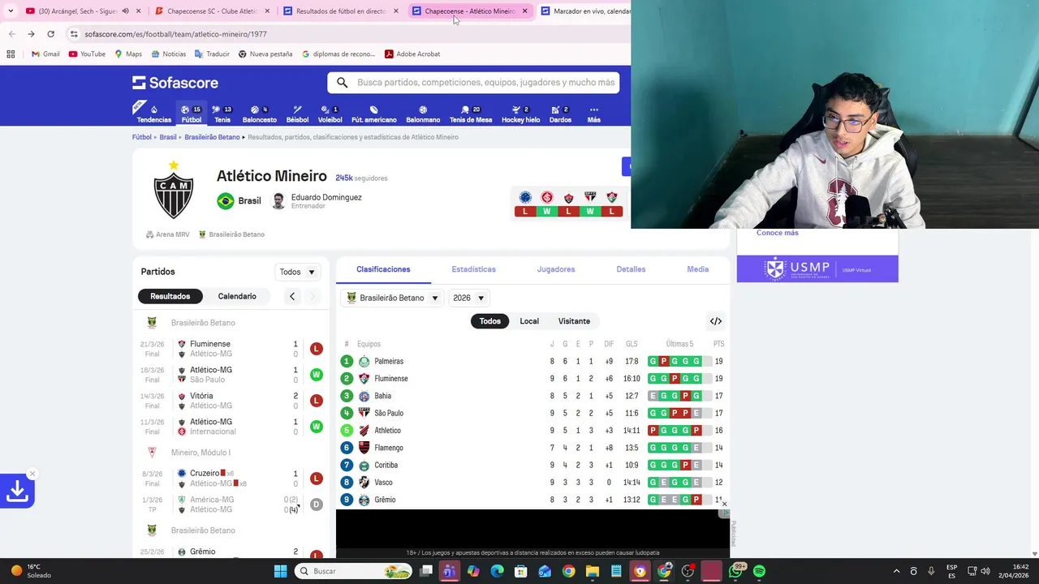Image resolution: width=1039 pixels, height=584 pixels.
Task: Open the Estadísticas tab
Action: (x=473, y=269)
